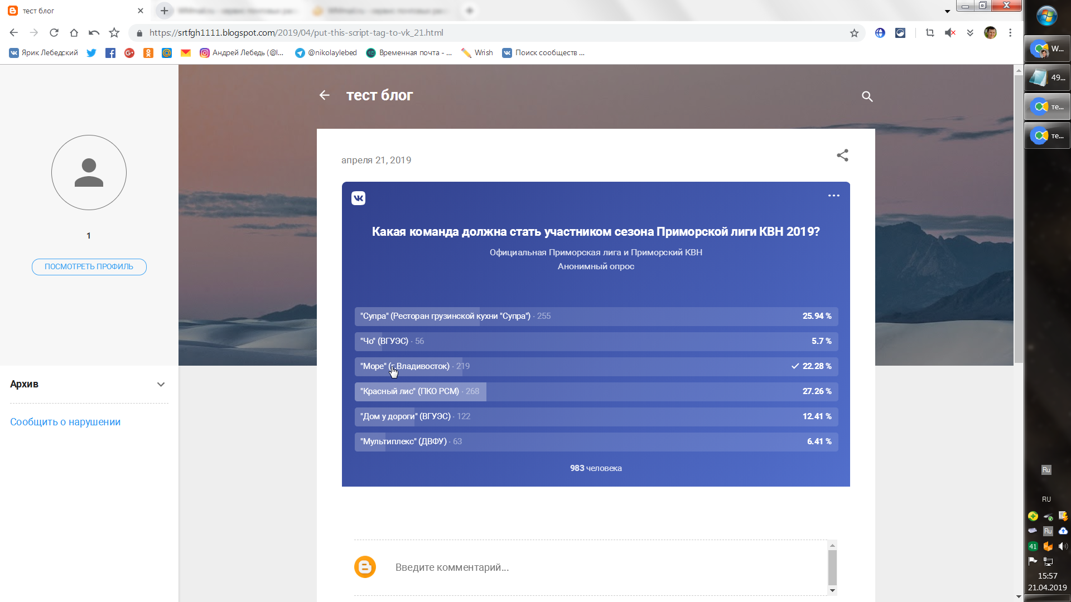This screenshot has height=602, width=1071.
Task: Share the post with the share icon
Action: click(x=842, y=156)
